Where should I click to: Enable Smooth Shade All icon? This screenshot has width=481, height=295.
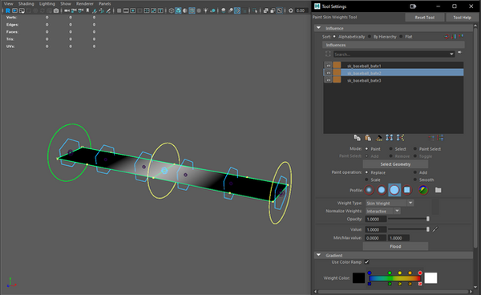[178, 10]
